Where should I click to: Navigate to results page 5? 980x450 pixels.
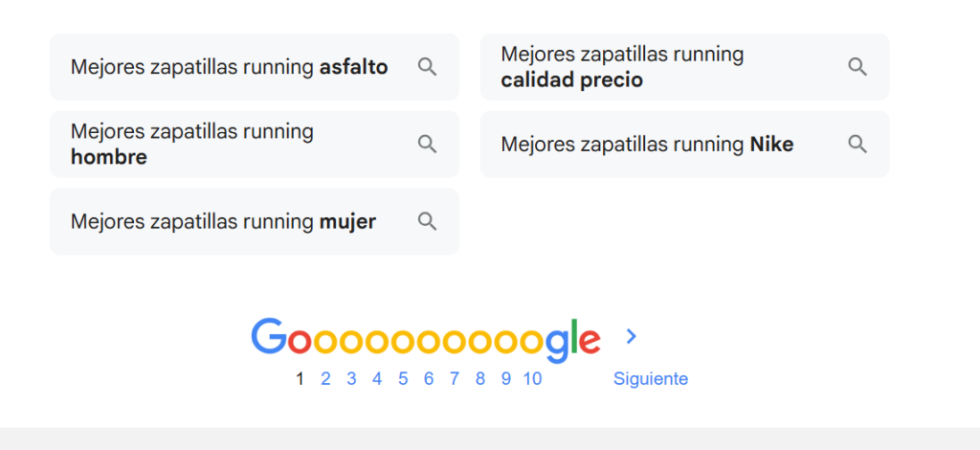403,379
